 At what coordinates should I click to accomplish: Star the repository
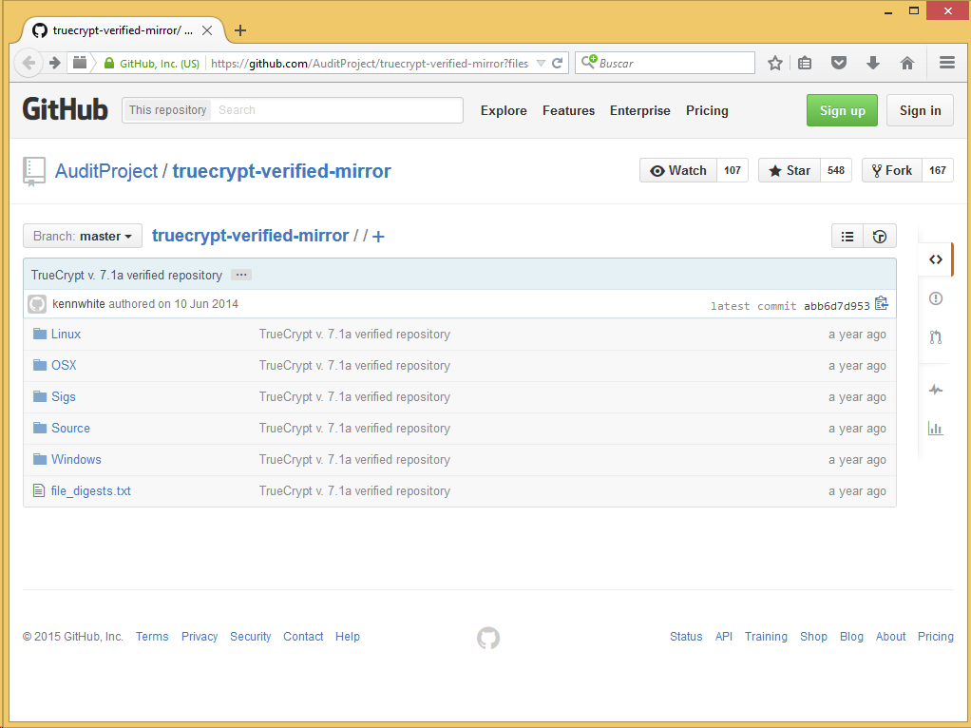tap(789, 170)
